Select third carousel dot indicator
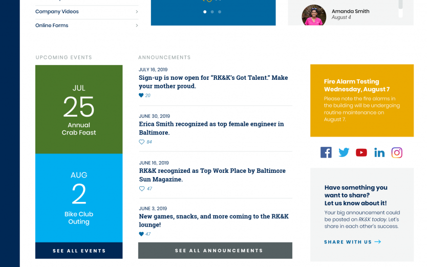The width and height of the screenshot is (427, 267). 220,11
